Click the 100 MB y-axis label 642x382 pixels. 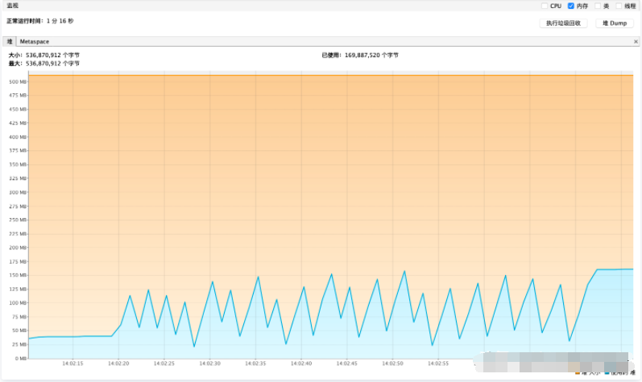point(18,302)
